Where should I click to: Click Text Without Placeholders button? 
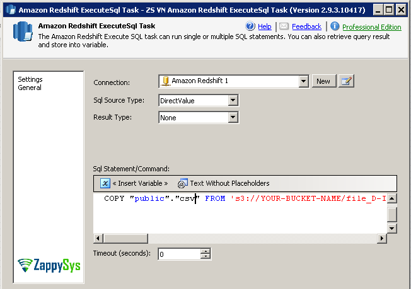pos(223,183)
